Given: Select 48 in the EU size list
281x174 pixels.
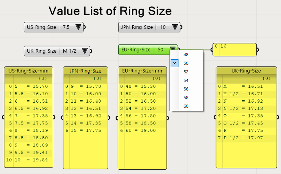Looking at the screenshot, I should click(186, 55).
